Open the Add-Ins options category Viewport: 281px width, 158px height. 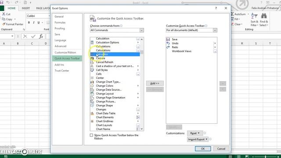pos(59,65)
